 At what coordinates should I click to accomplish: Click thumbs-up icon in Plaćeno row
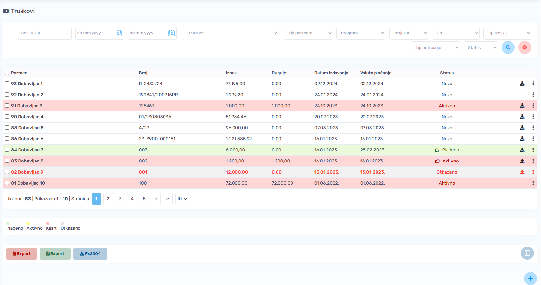pos(437,150)
